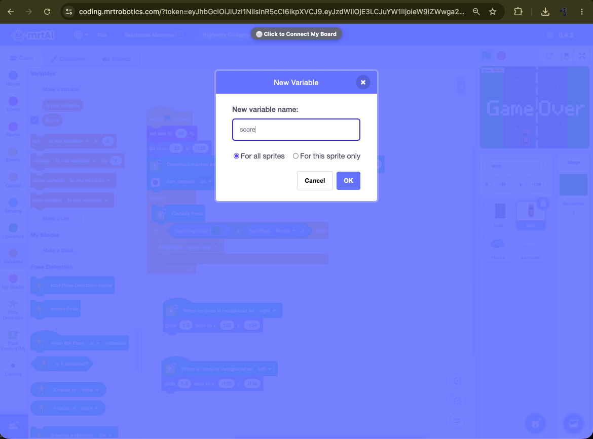Open variable dropdown in hide variable block
593x439 pixels.
(x=87, y=200)
